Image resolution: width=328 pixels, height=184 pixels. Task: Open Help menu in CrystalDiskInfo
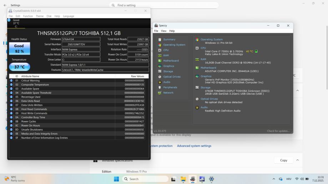[57, 16]
